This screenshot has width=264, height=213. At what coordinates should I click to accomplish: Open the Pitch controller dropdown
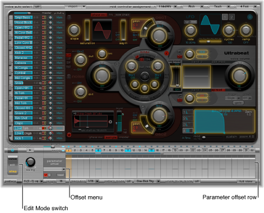coord(193,7)
